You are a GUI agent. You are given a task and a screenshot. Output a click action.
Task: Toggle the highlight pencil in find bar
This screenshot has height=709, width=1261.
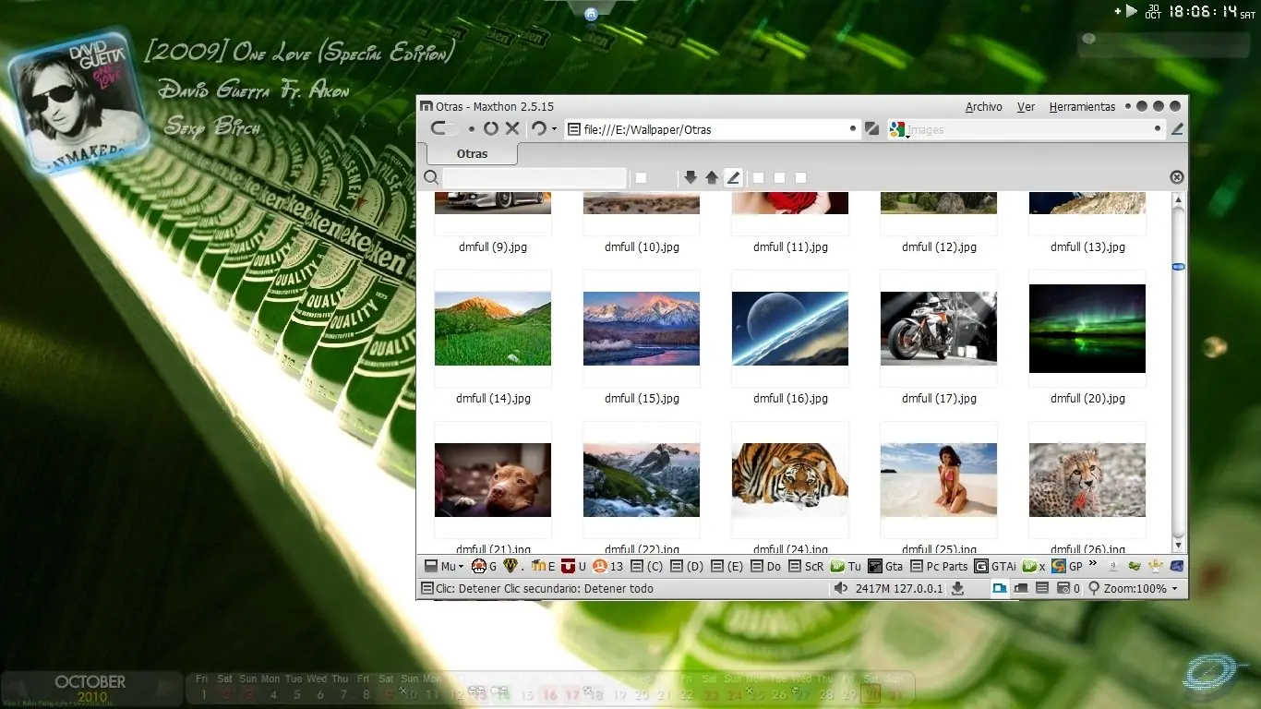pos(734,177)
